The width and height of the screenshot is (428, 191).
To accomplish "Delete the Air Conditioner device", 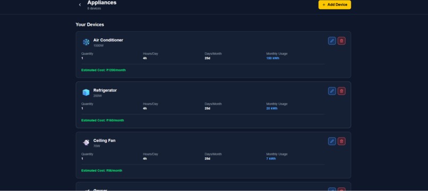I will point(341,41).
